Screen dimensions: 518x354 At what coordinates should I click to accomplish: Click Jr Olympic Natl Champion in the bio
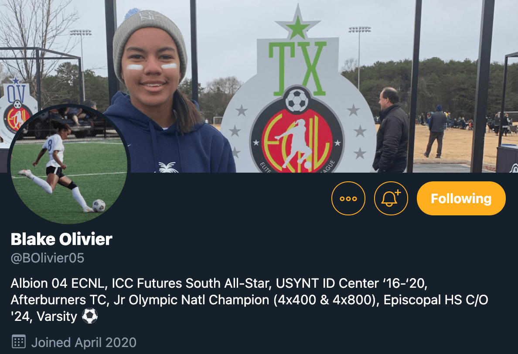coord(191,300)
